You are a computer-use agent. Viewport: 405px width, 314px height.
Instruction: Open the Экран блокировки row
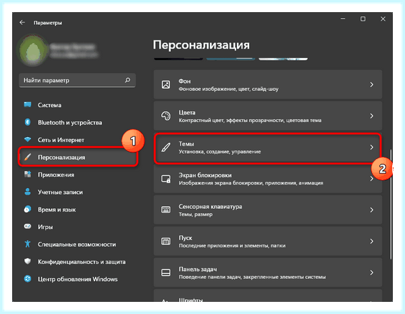coord(268,179)
